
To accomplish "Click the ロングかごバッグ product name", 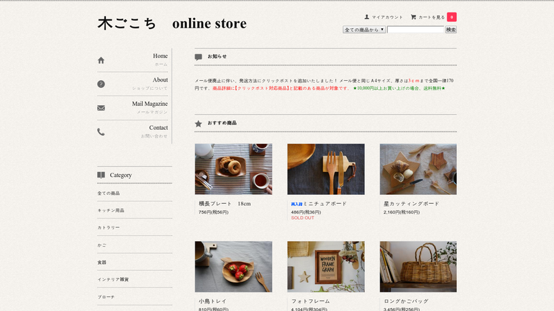I will [x=406, y=301].
